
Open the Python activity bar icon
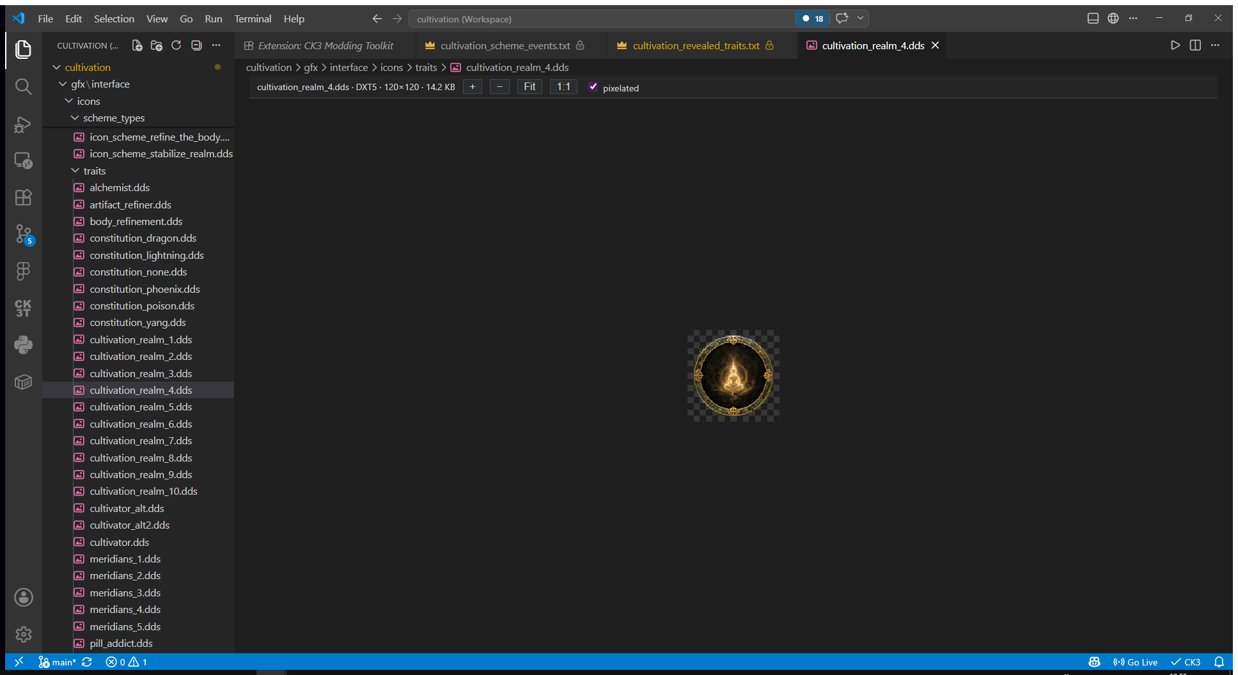pos(24,345)
